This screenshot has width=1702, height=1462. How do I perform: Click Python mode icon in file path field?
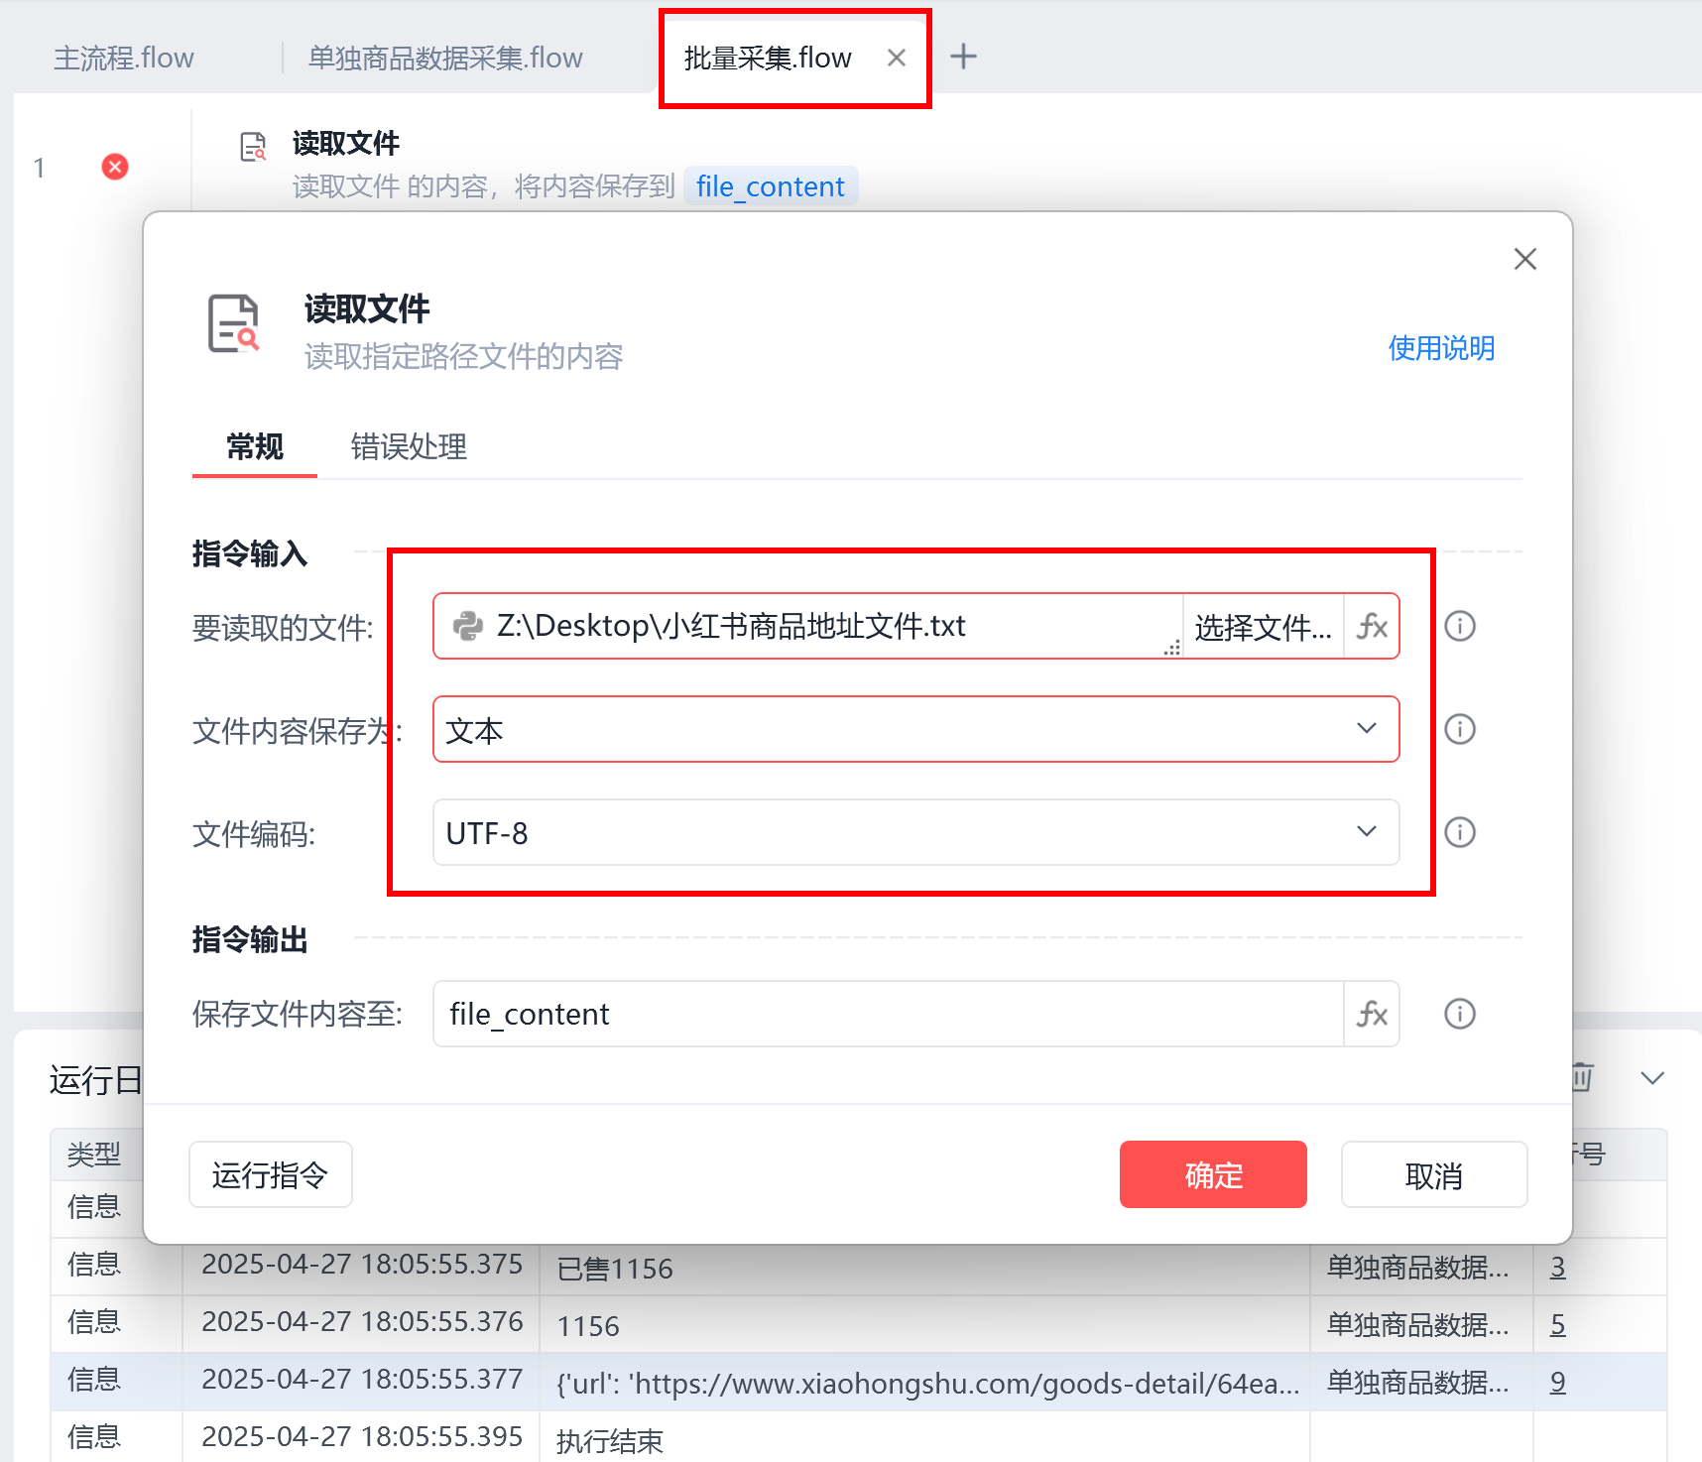[467, 626]
